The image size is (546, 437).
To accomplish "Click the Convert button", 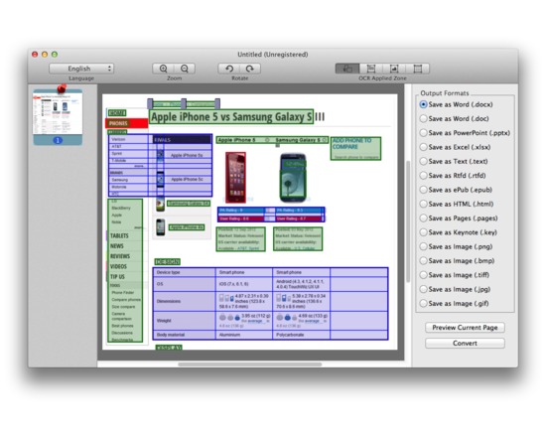I will point(465,344).
